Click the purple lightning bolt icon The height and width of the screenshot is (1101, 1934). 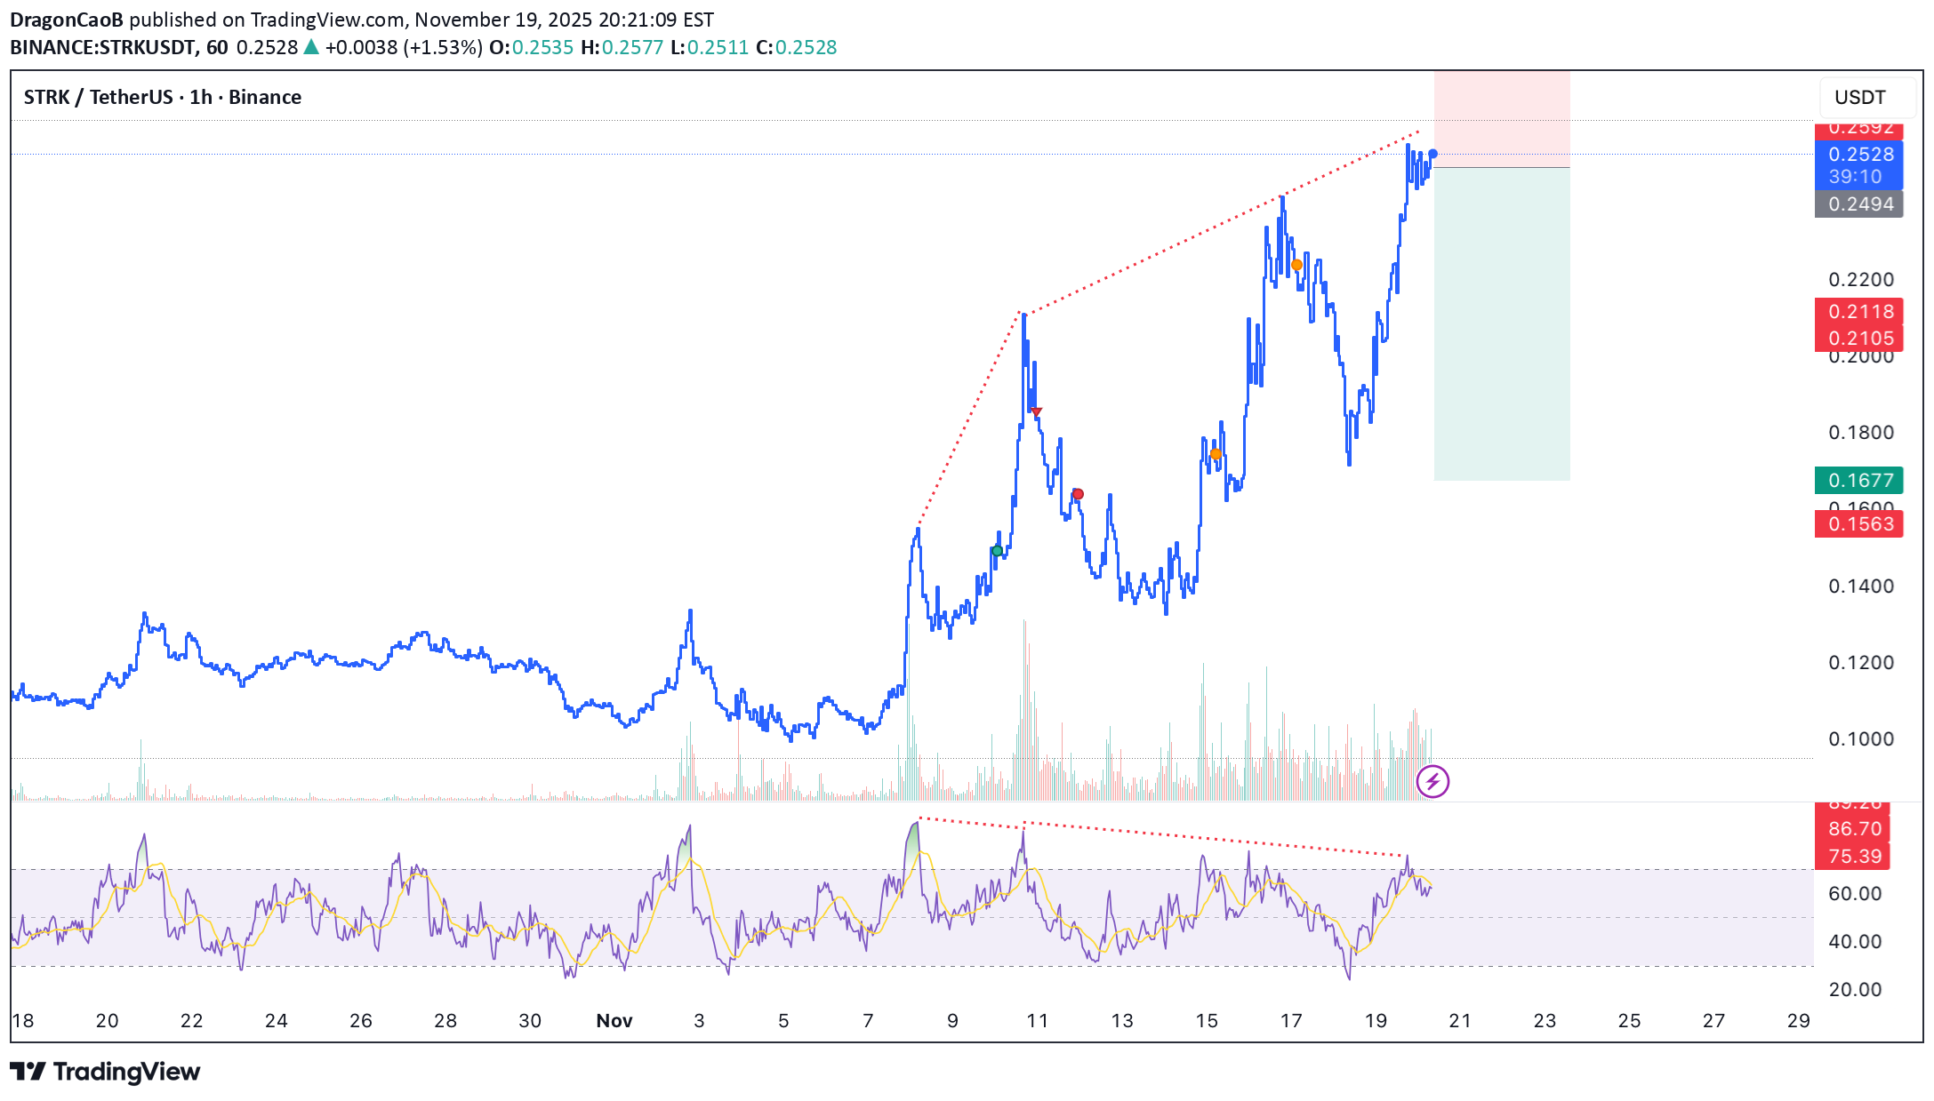(1432, 782)
